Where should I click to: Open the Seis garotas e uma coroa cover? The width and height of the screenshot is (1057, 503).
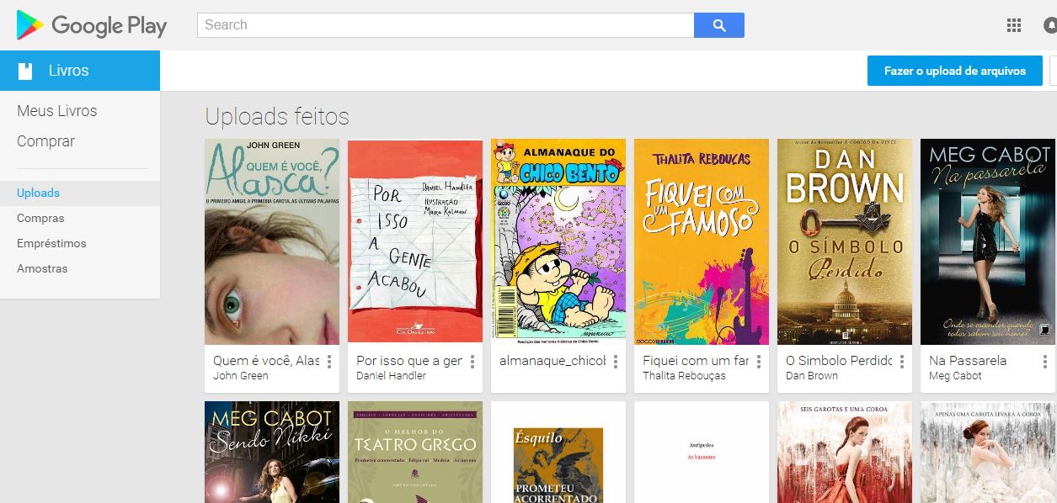pos(845,453)
